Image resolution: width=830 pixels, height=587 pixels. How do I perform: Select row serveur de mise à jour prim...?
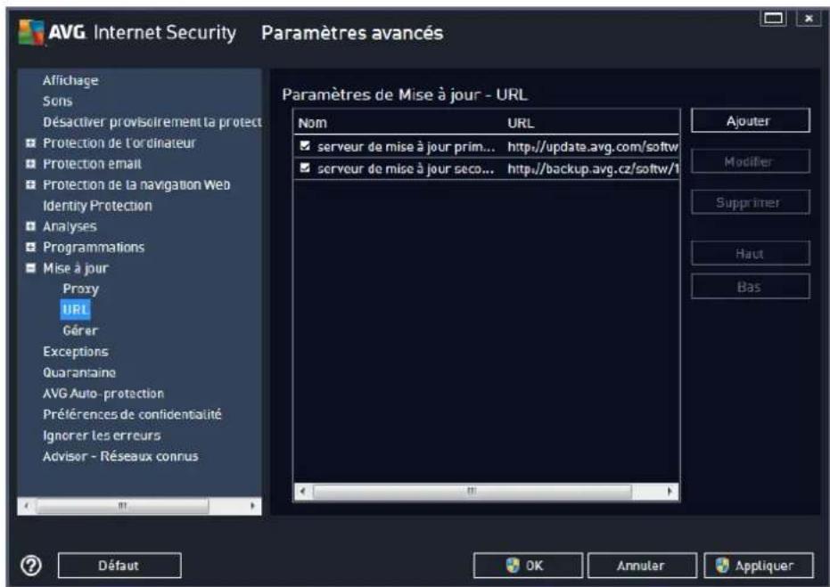pos(487,146)
